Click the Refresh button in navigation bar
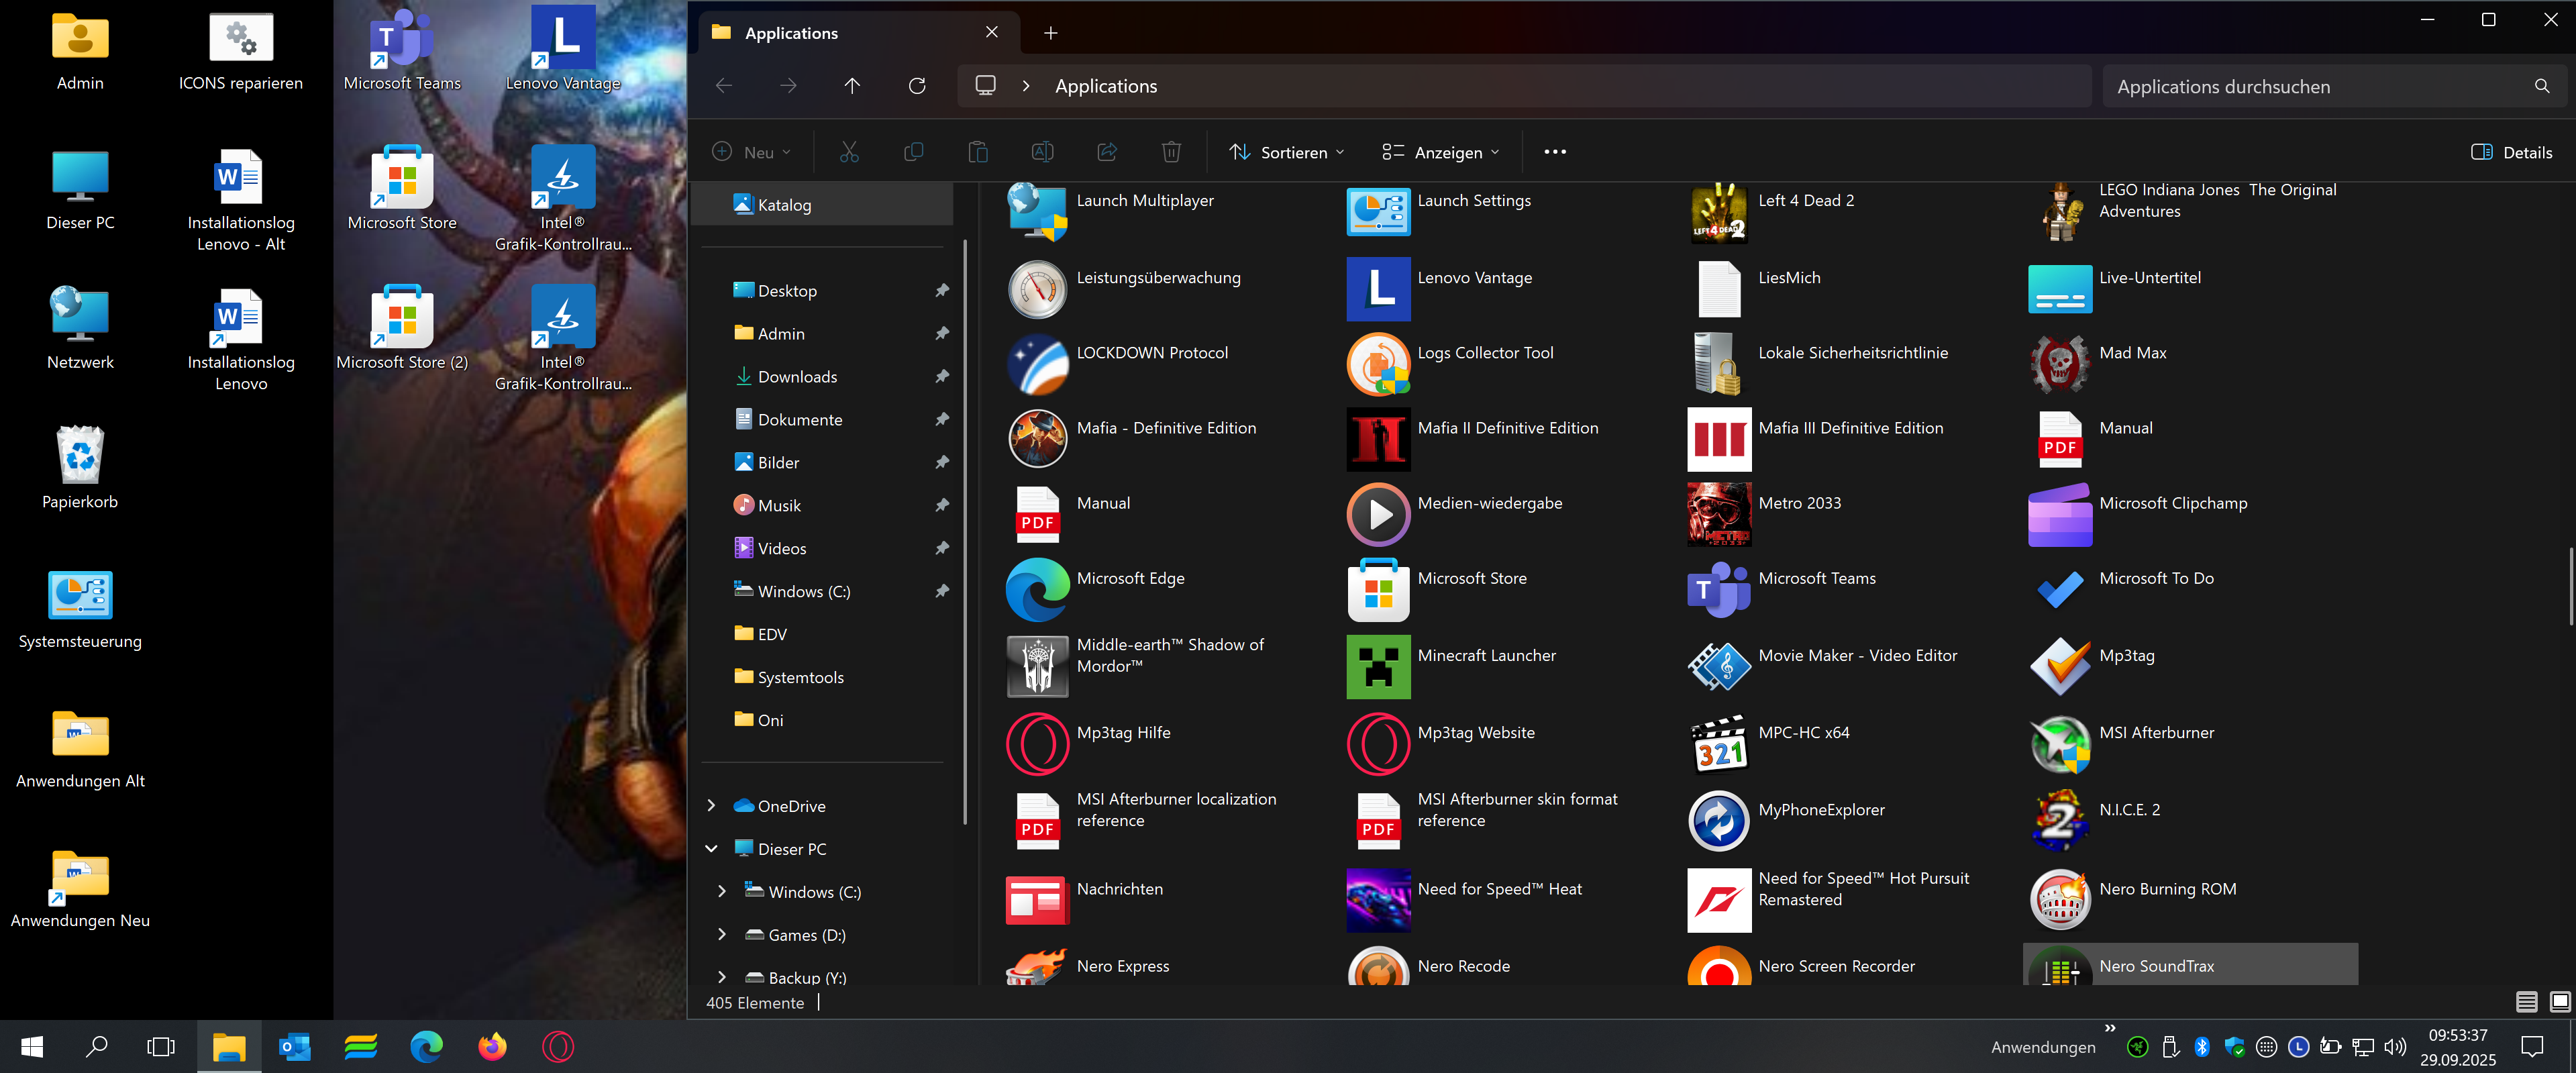The width and height of the screenshot is (2576, 1073). tap(916, 86)
